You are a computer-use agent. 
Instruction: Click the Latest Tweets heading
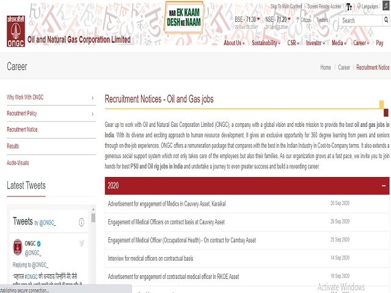[26, 186]
